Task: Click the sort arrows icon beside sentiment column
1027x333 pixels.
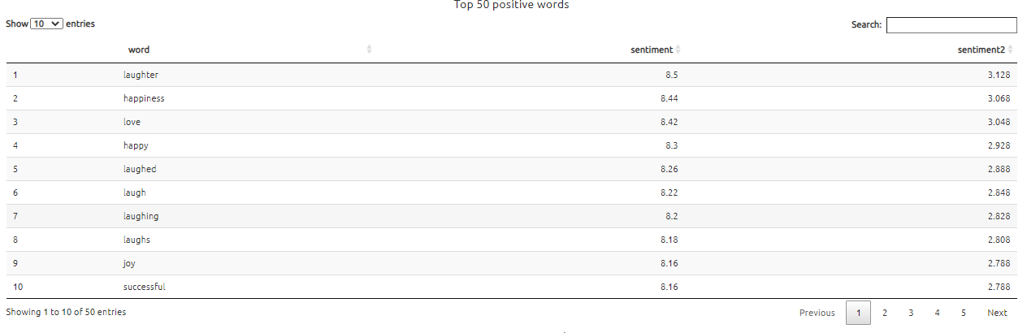Action: click(678, 50)
